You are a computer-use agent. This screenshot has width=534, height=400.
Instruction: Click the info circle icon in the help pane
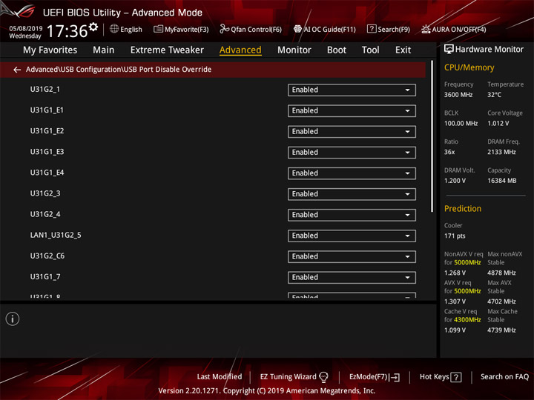[13, 319]
